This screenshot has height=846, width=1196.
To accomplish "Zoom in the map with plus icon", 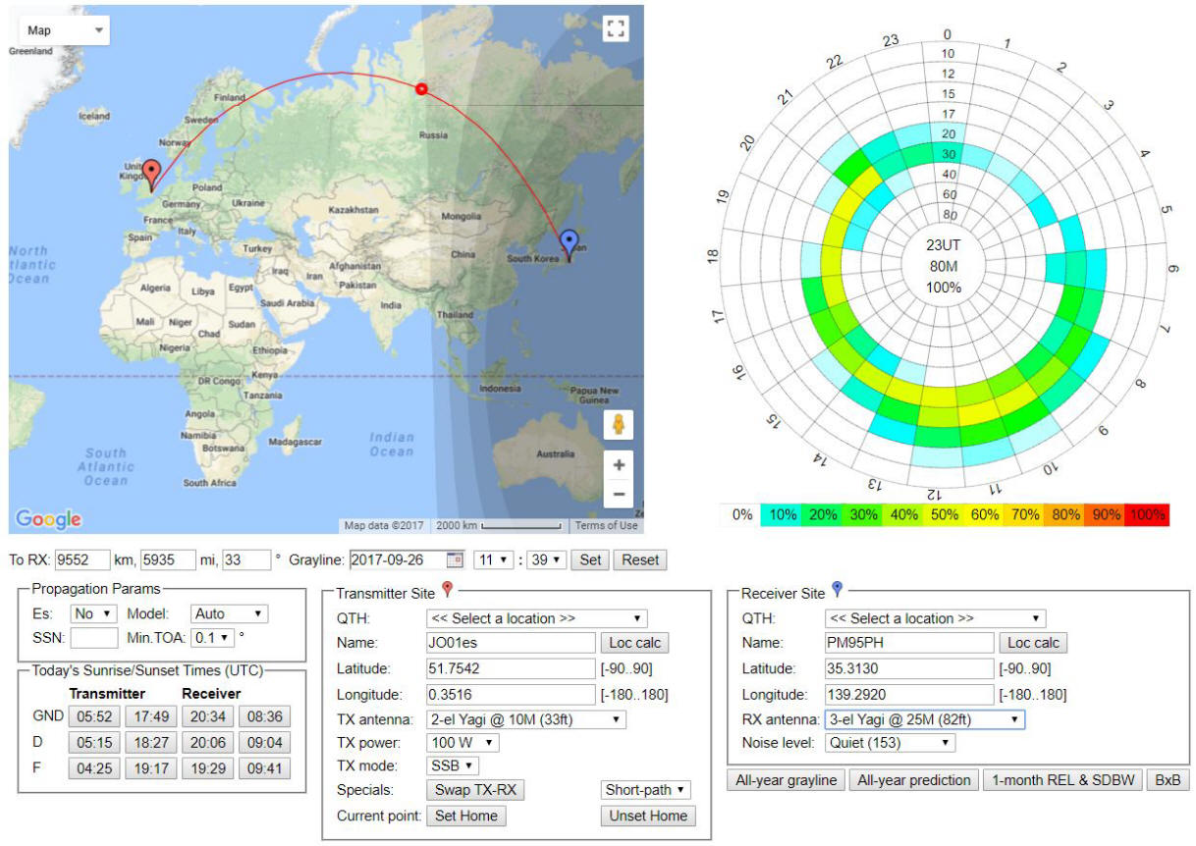I will (x=619, y=464).
